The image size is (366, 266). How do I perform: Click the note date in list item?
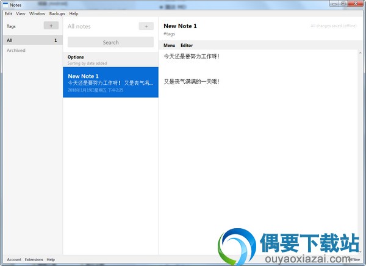click(96, 90)
